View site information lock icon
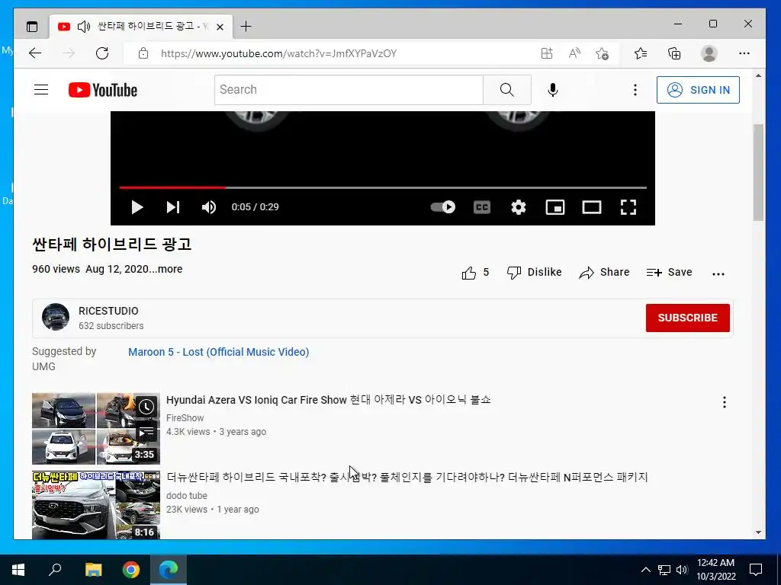 pos(143,53)
